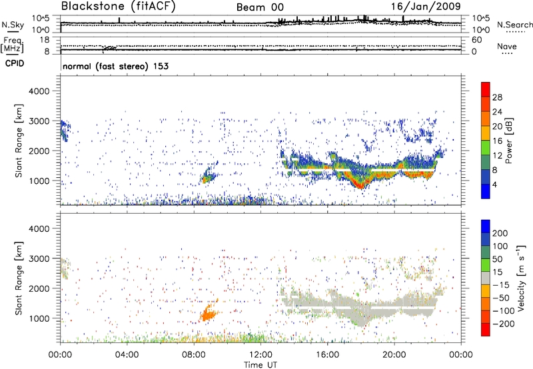Screen dimensions: 533x369
Task: Click the '28' value on power color bar
Action: [x=497, y=97]
